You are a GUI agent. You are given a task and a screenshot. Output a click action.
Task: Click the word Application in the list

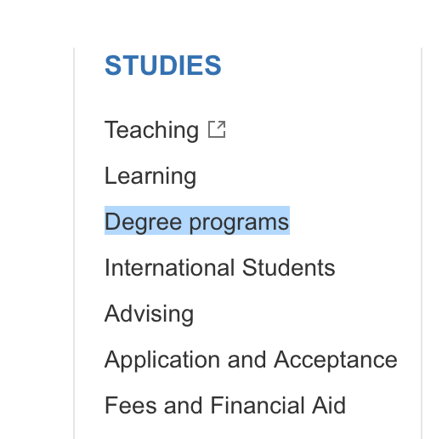click(x=162, y=360)
